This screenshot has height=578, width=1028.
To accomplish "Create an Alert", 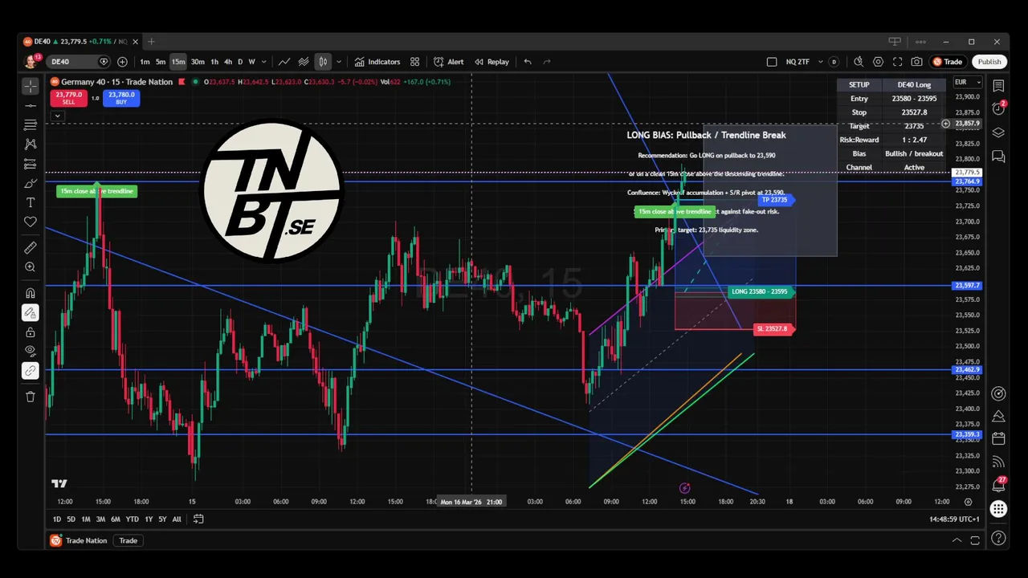I will pos(449,62).
